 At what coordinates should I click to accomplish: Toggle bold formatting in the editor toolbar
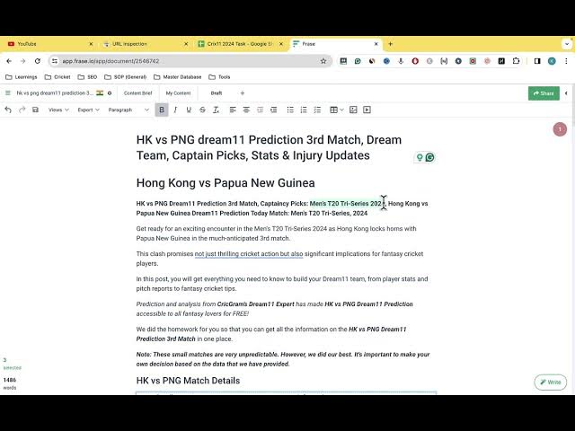(162, 110)
